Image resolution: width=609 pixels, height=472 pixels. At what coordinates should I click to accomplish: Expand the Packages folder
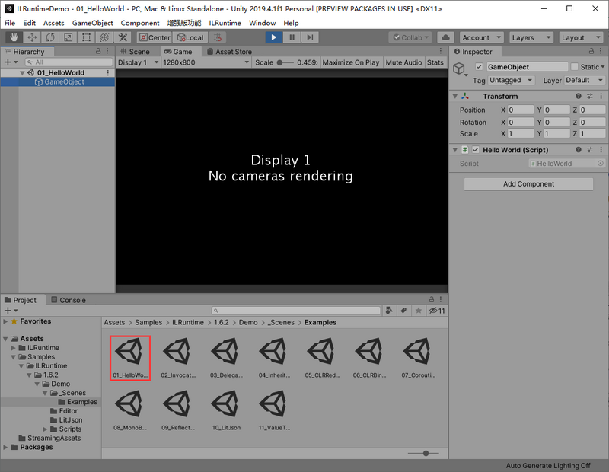5,447
